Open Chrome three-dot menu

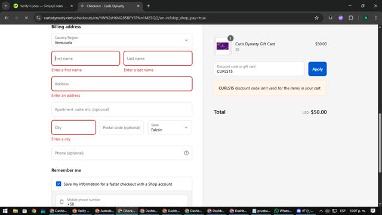(x=376, y=18)
